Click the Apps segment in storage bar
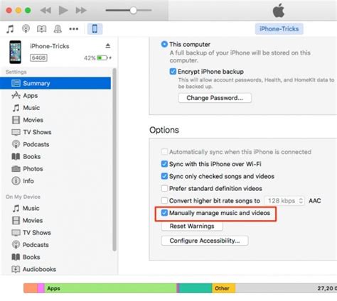Screen dimensions: 337x301 click(x=111, y=288)
